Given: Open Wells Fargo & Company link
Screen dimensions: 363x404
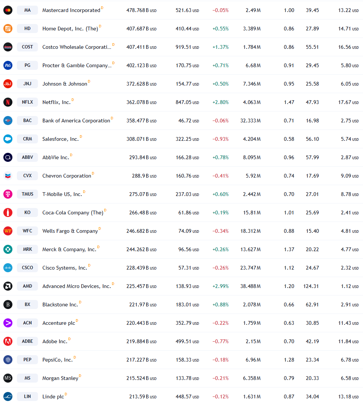Looking at the screenshot, I should 70,231.
